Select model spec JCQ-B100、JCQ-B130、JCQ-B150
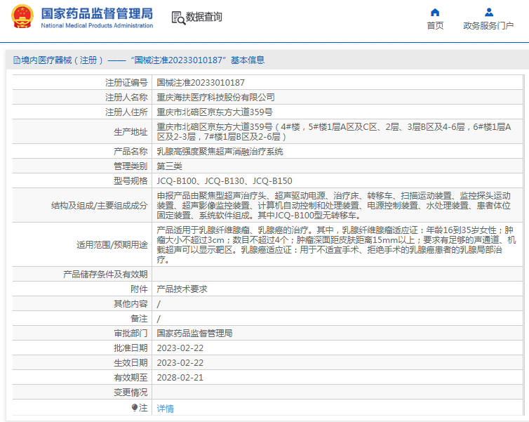This screenshot has height=422, width=529. pyautogui.click(x=225, y=181)
